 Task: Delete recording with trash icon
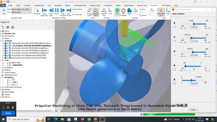click(x=13, y=107)
